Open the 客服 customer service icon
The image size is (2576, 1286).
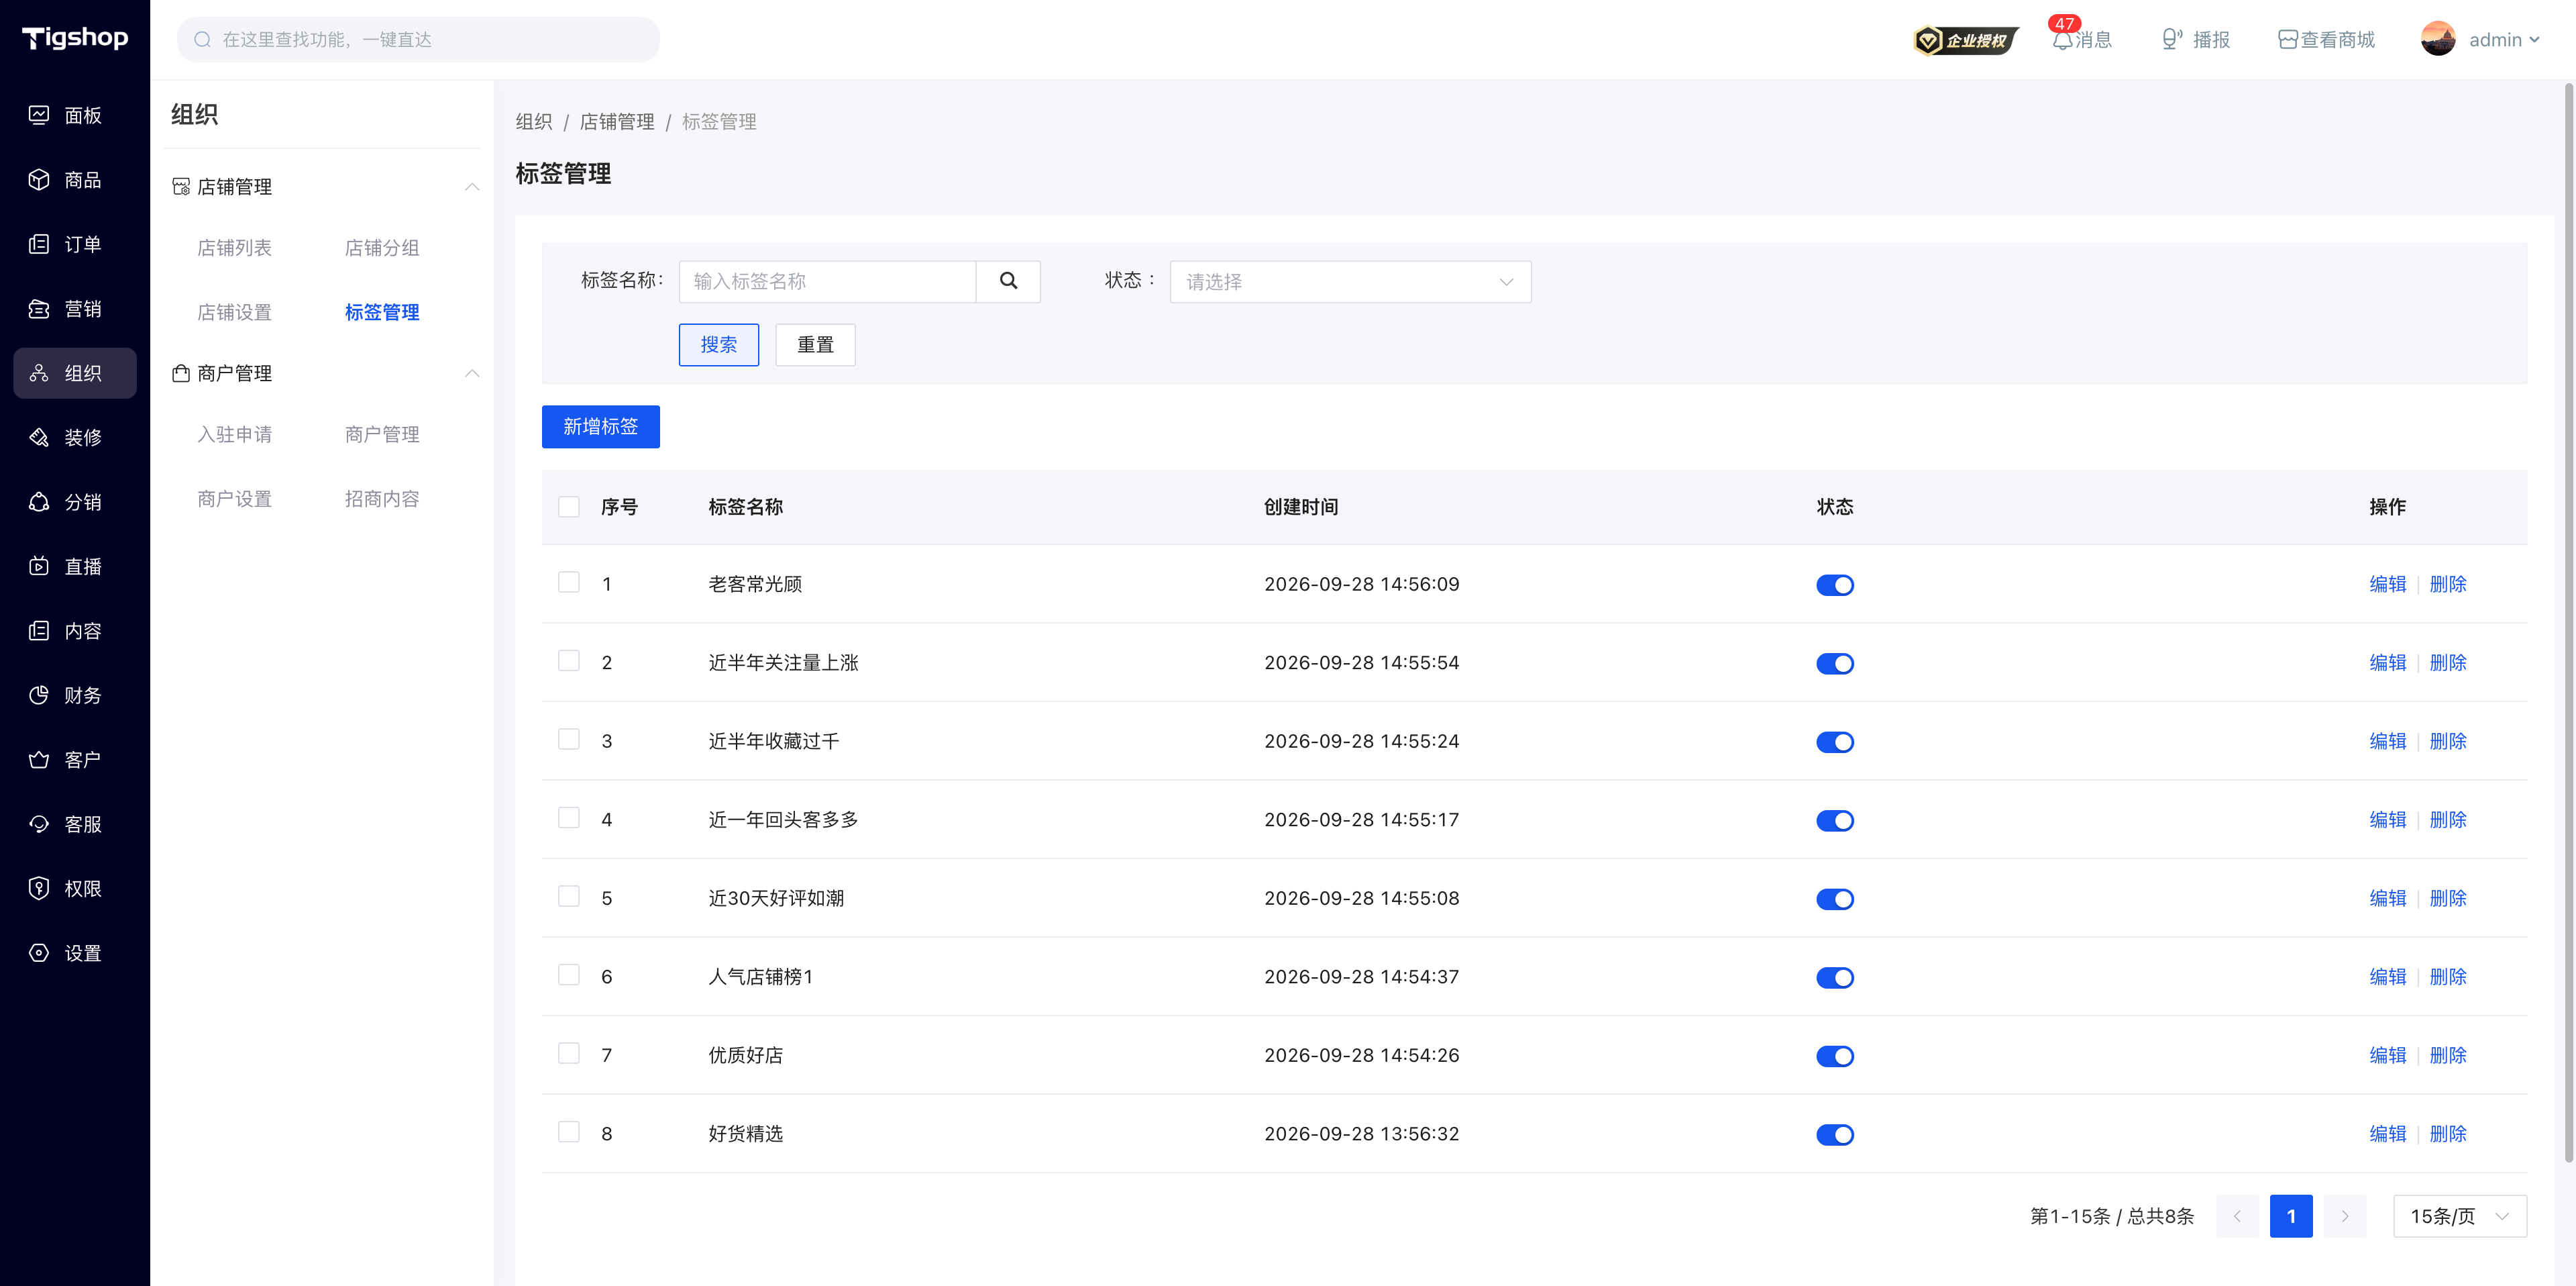39,825
